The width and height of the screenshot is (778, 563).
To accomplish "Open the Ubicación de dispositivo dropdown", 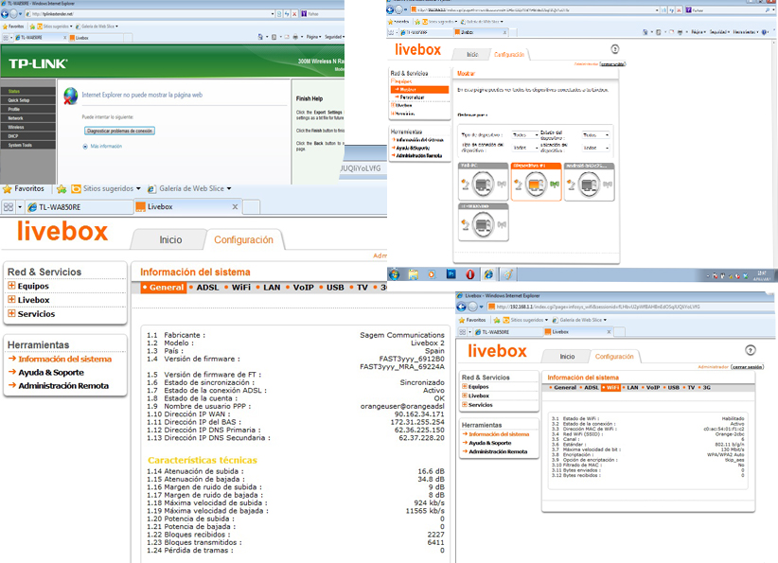I will [x=596, y=148].
